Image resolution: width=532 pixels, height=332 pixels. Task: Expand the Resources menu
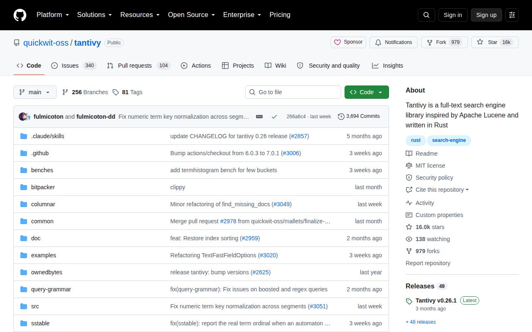tap(140, 15)
